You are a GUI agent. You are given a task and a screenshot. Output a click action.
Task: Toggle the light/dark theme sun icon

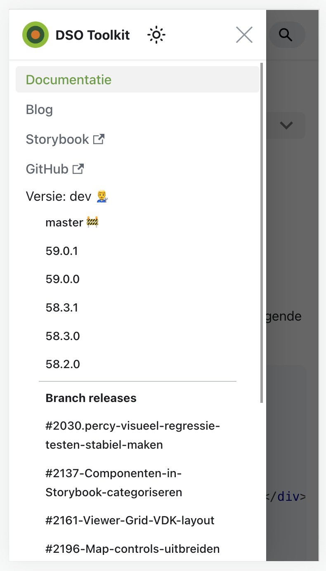(x=156, y=35)
